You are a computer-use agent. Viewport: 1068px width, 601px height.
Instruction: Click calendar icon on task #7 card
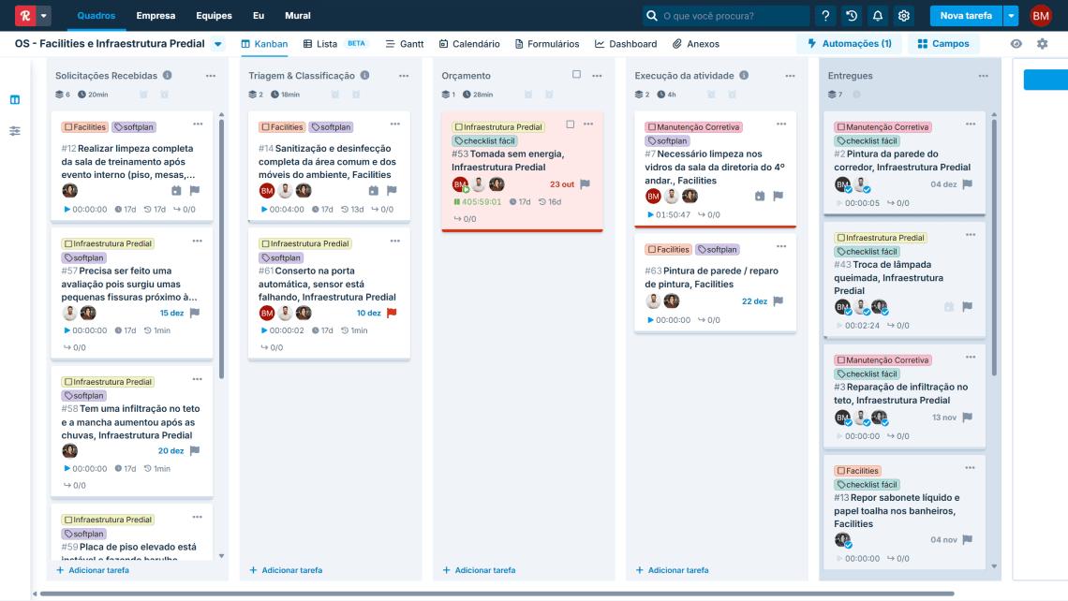760,197
